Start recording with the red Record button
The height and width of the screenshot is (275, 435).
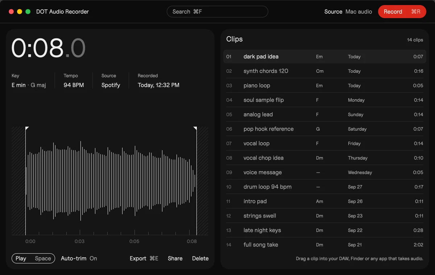[402, 12]
